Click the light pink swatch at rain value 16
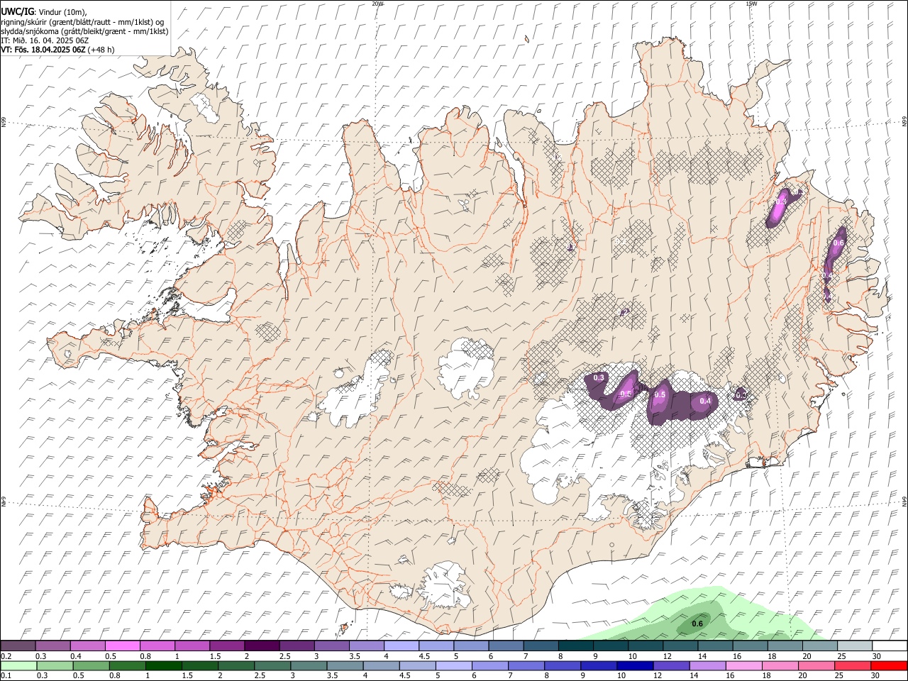 tap(744, 665)
